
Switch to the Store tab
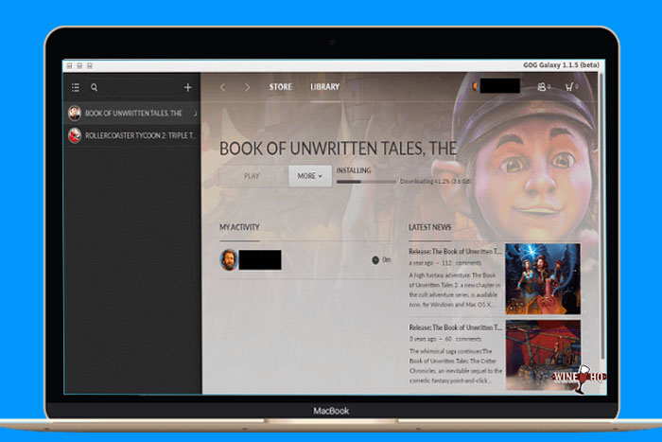[280, 87]
